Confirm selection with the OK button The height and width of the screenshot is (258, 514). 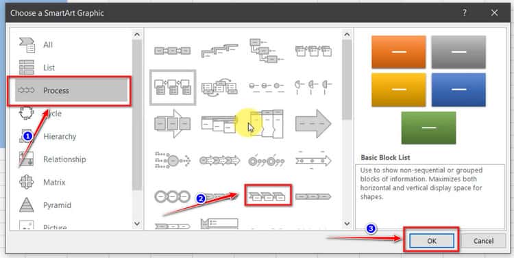point(431,241)
